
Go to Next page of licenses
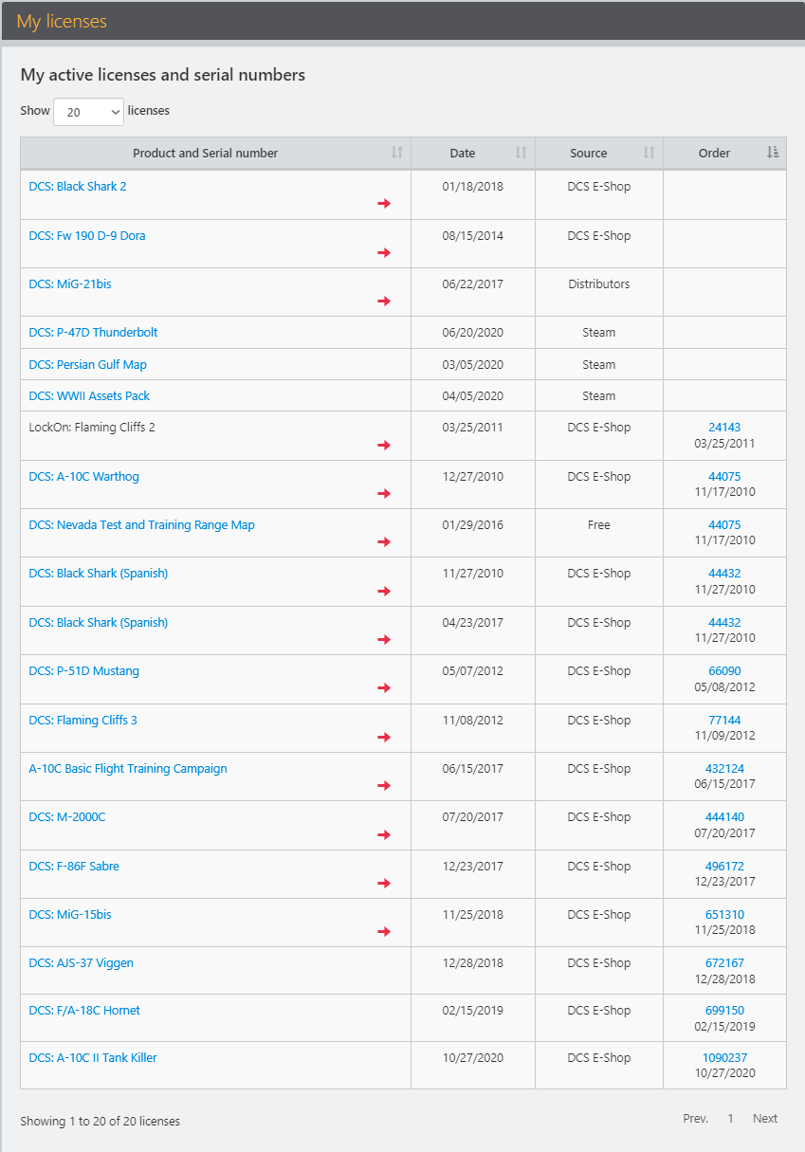(x=765, y=1119)
